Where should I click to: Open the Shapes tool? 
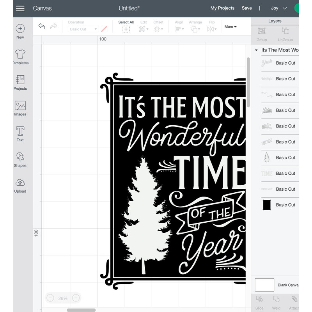[x=20, y=159]
